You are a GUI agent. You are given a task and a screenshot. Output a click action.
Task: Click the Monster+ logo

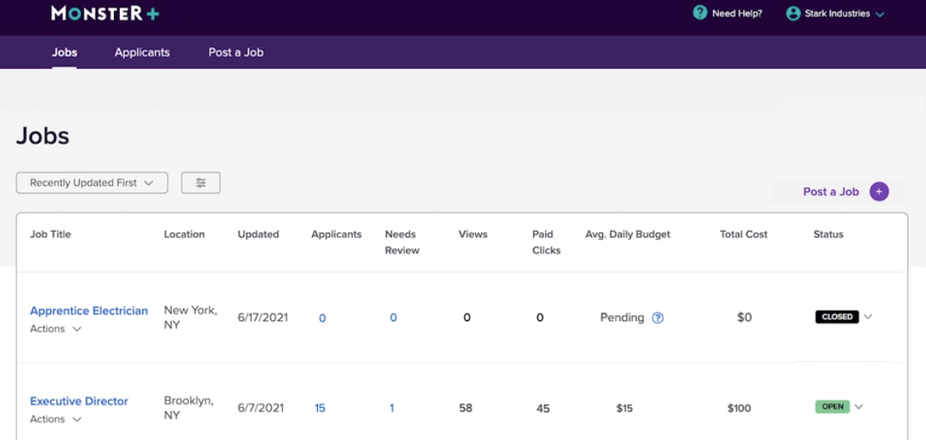(x=105, y=13)
